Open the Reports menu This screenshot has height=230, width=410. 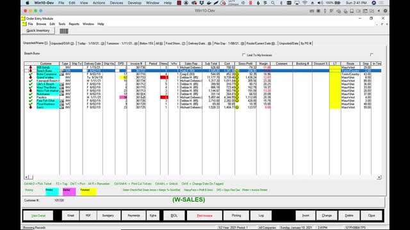point(74,24)
